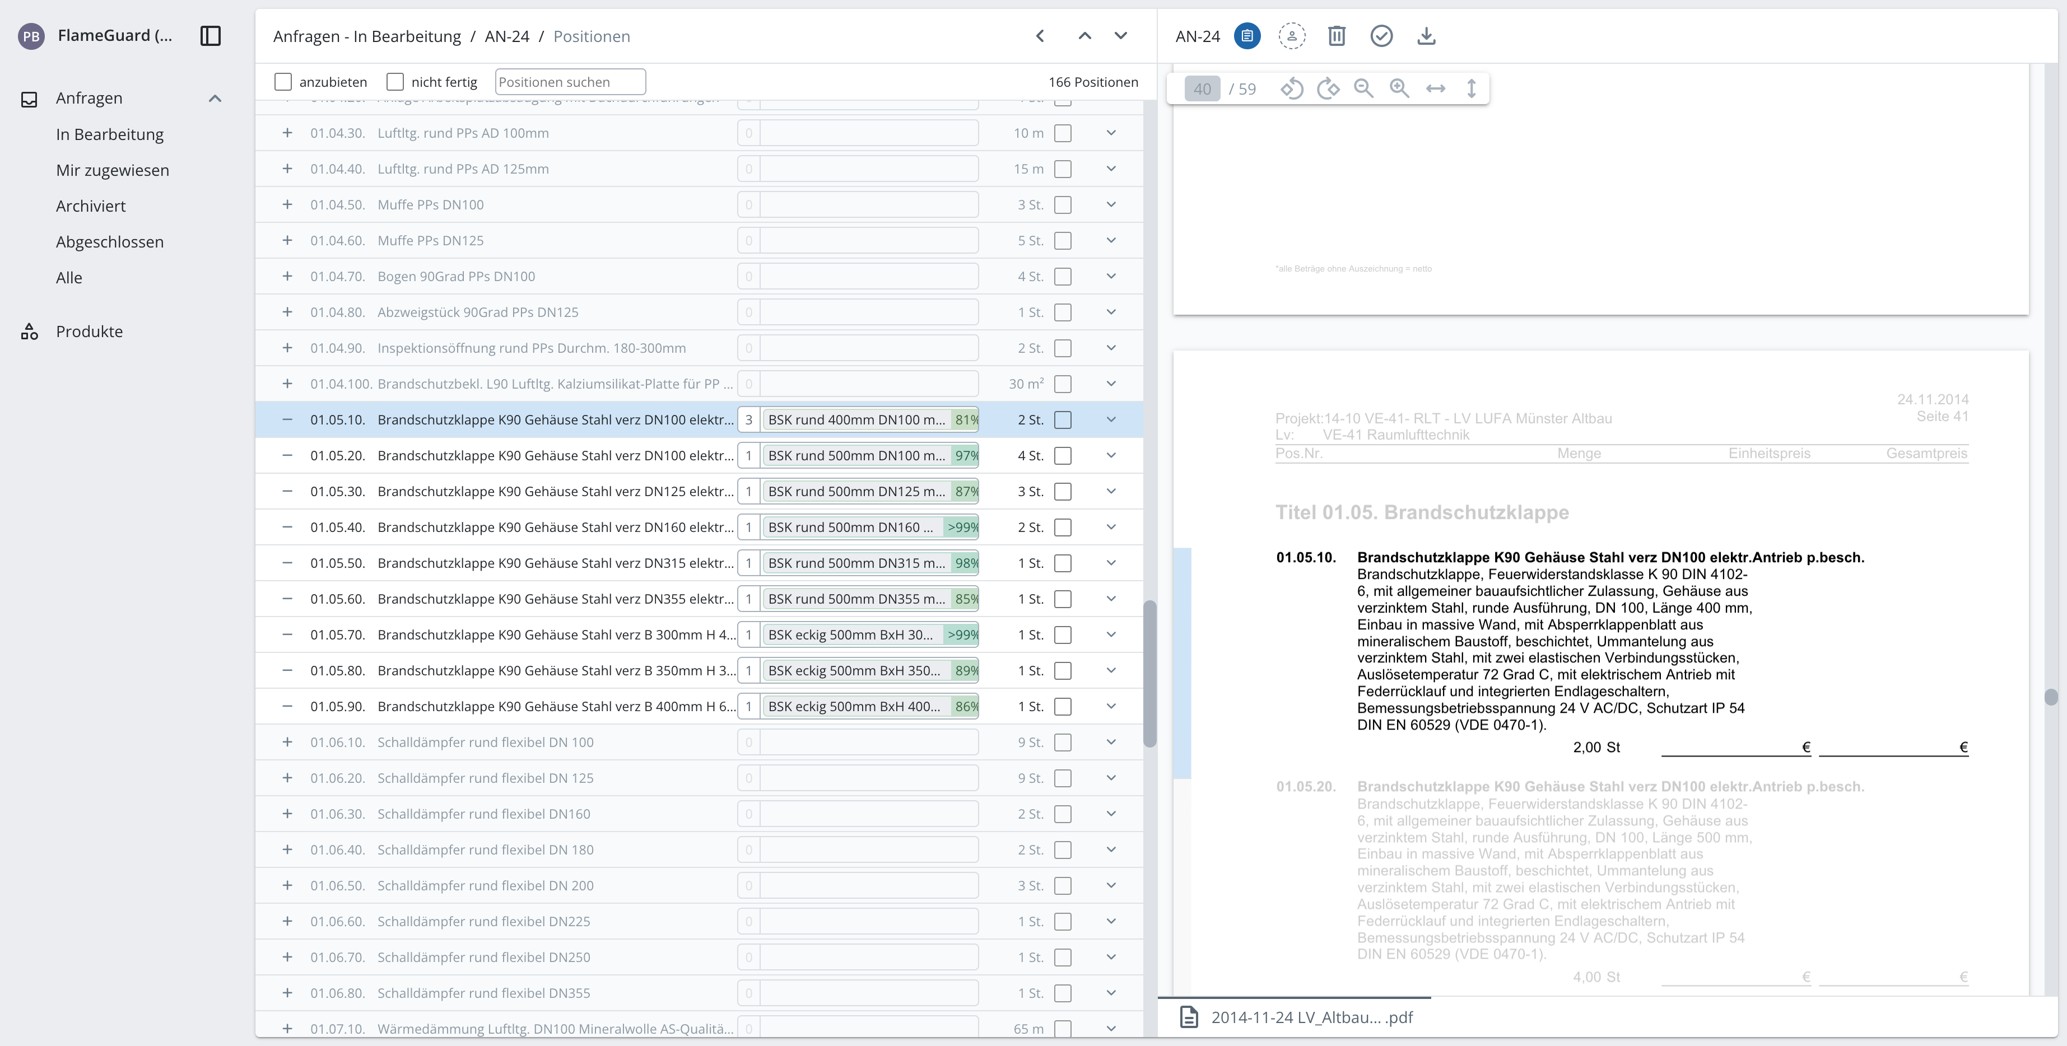Fit PDF to width
2067x1046 pixels.
(1436, 88)
